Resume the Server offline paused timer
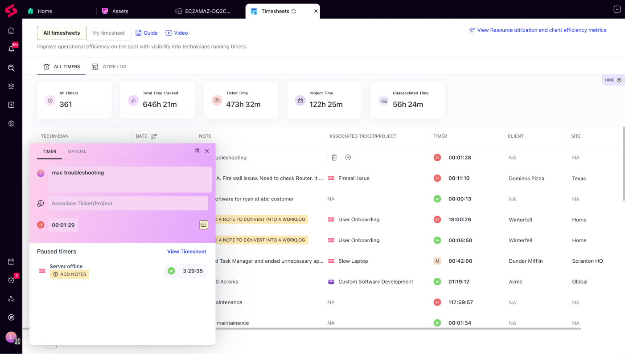 (x=171, y=271)
